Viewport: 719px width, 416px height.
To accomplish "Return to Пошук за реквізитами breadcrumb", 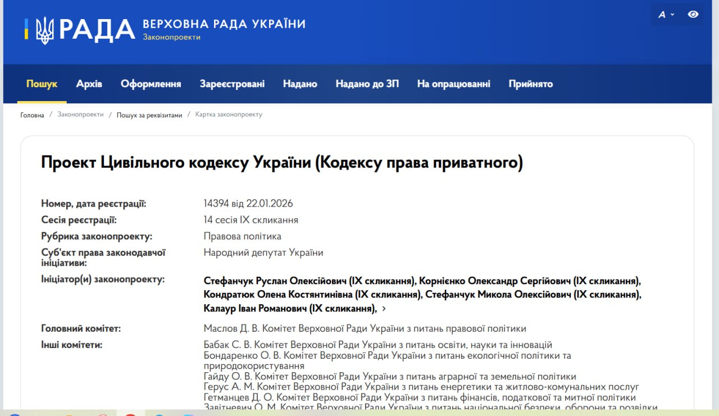I will tap(149, 115).
